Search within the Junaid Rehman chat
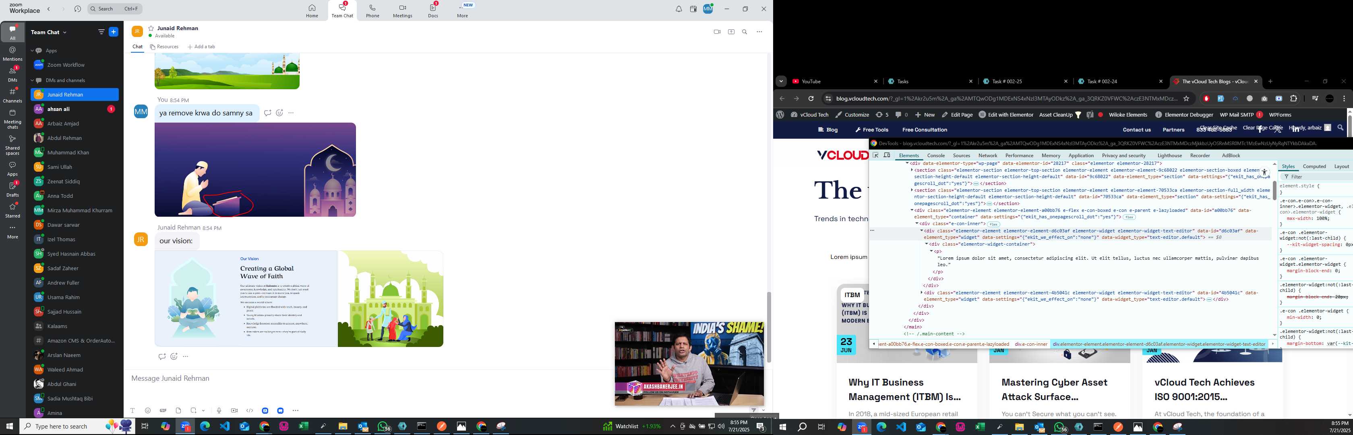The image size is (1353, 435). pyautogui.click(x=745, y=32)
